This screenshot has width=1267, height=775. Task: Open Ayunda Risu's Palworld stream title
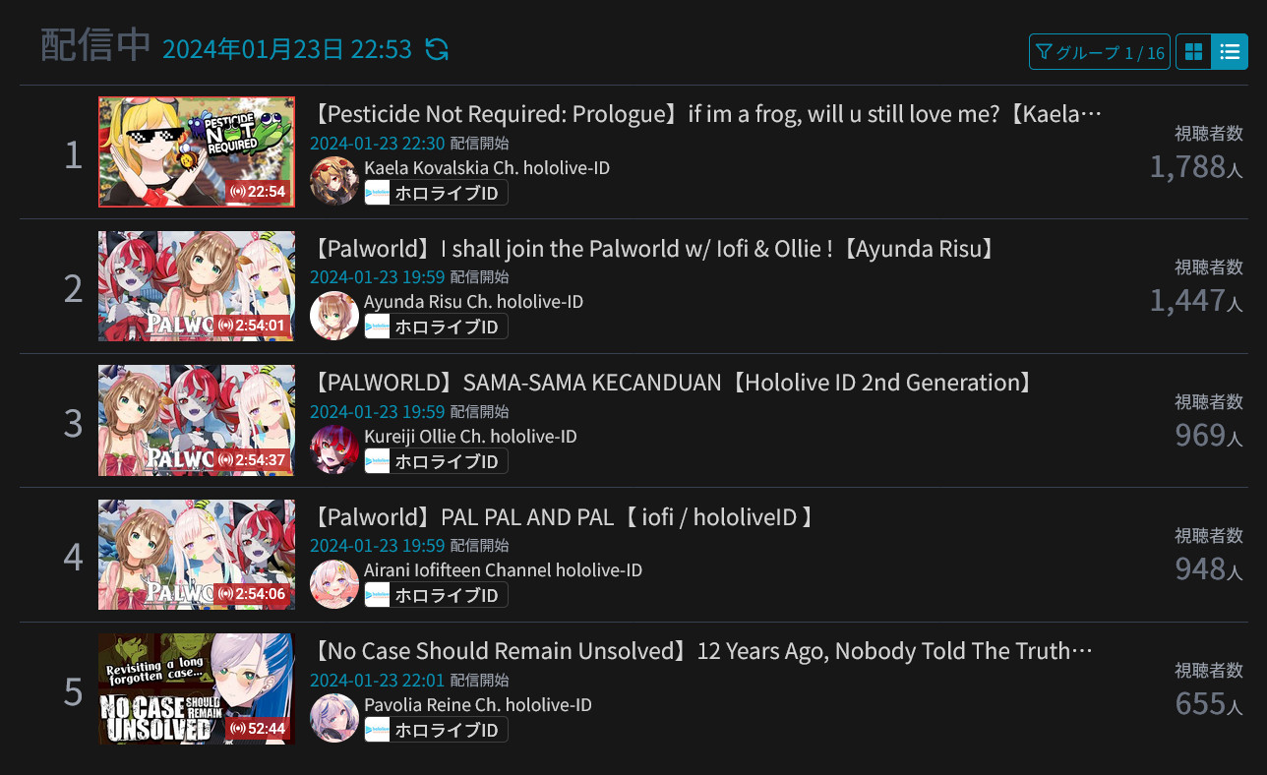(x=655, y=249)
